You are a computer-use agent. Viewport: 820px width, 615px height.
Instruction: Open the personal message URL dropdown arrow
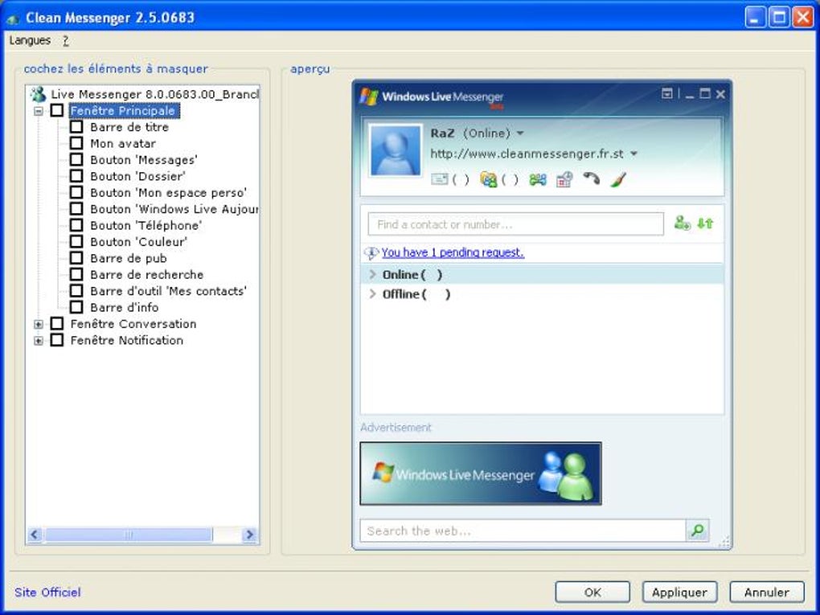pos(633,154)
